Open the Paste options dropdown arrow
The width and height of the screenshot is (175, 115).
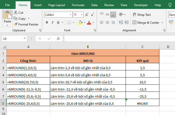7,25
